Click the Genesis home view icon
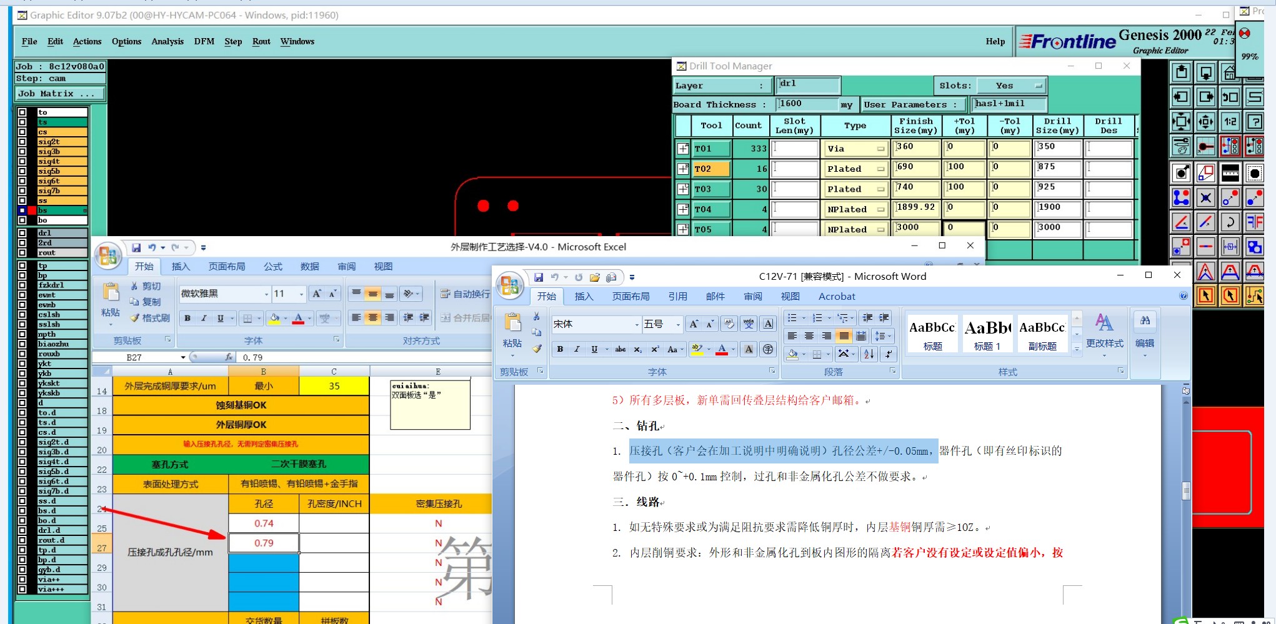1276x624 pixels. pos(1229,73)
